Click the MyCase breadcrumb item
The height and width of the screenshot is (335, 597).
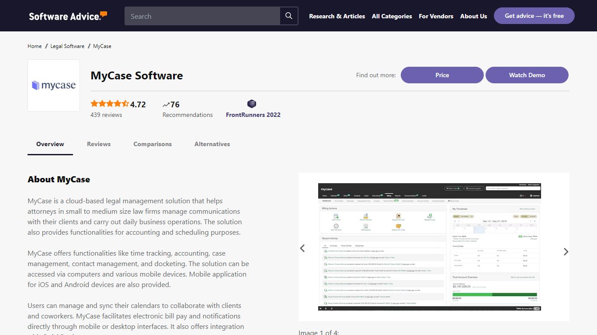click(x=102, y=46)
